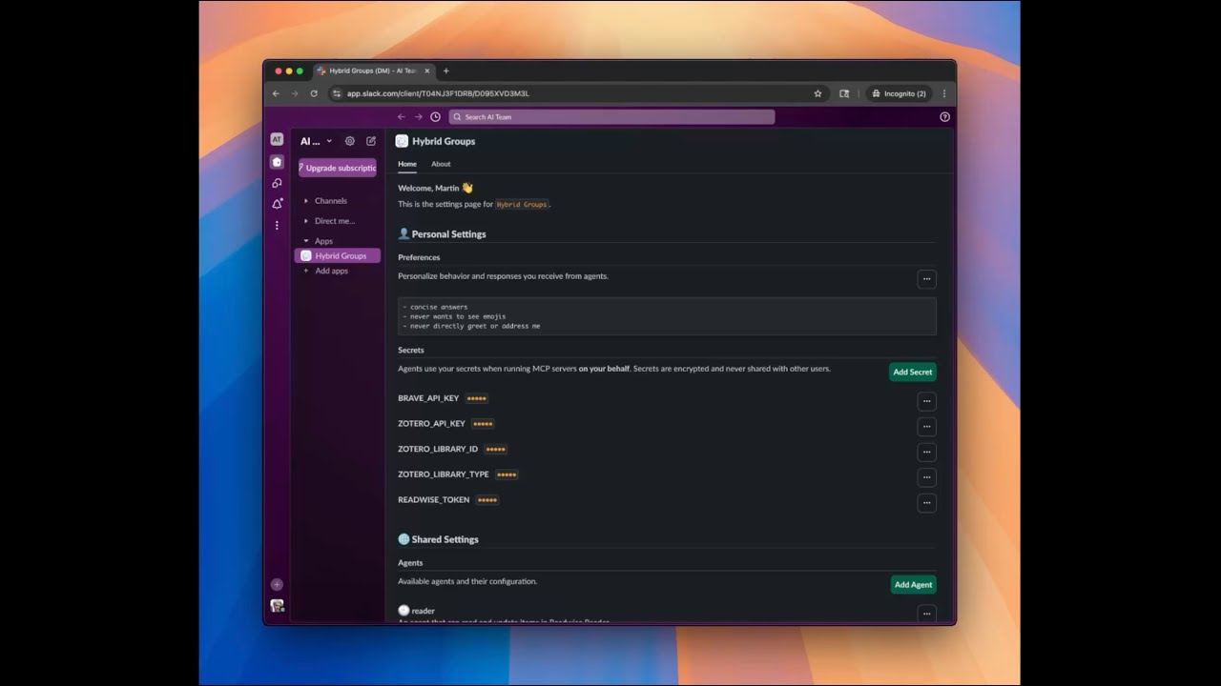The height and width of the screenshot is (686, 1221).
Task: Click the Incognito (2) profile button
Action: (898, 93)
